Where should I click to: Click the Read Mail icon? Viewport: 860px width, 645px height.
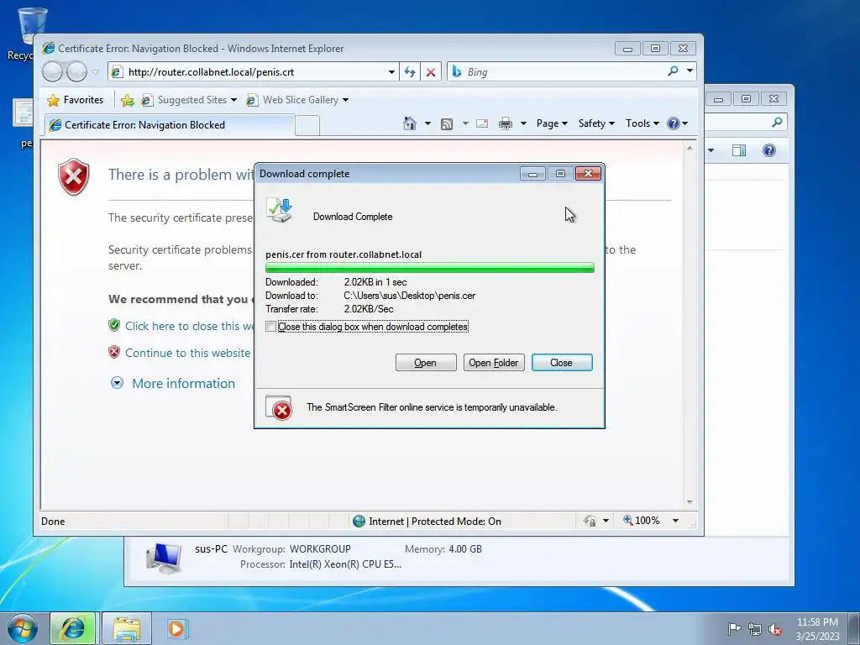[482, 123]
